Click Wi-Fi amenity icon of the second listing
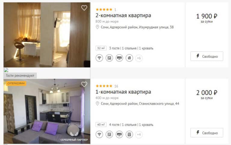Image resolution: width=231 pixels, height=145 pixels. tap(99, 134)
